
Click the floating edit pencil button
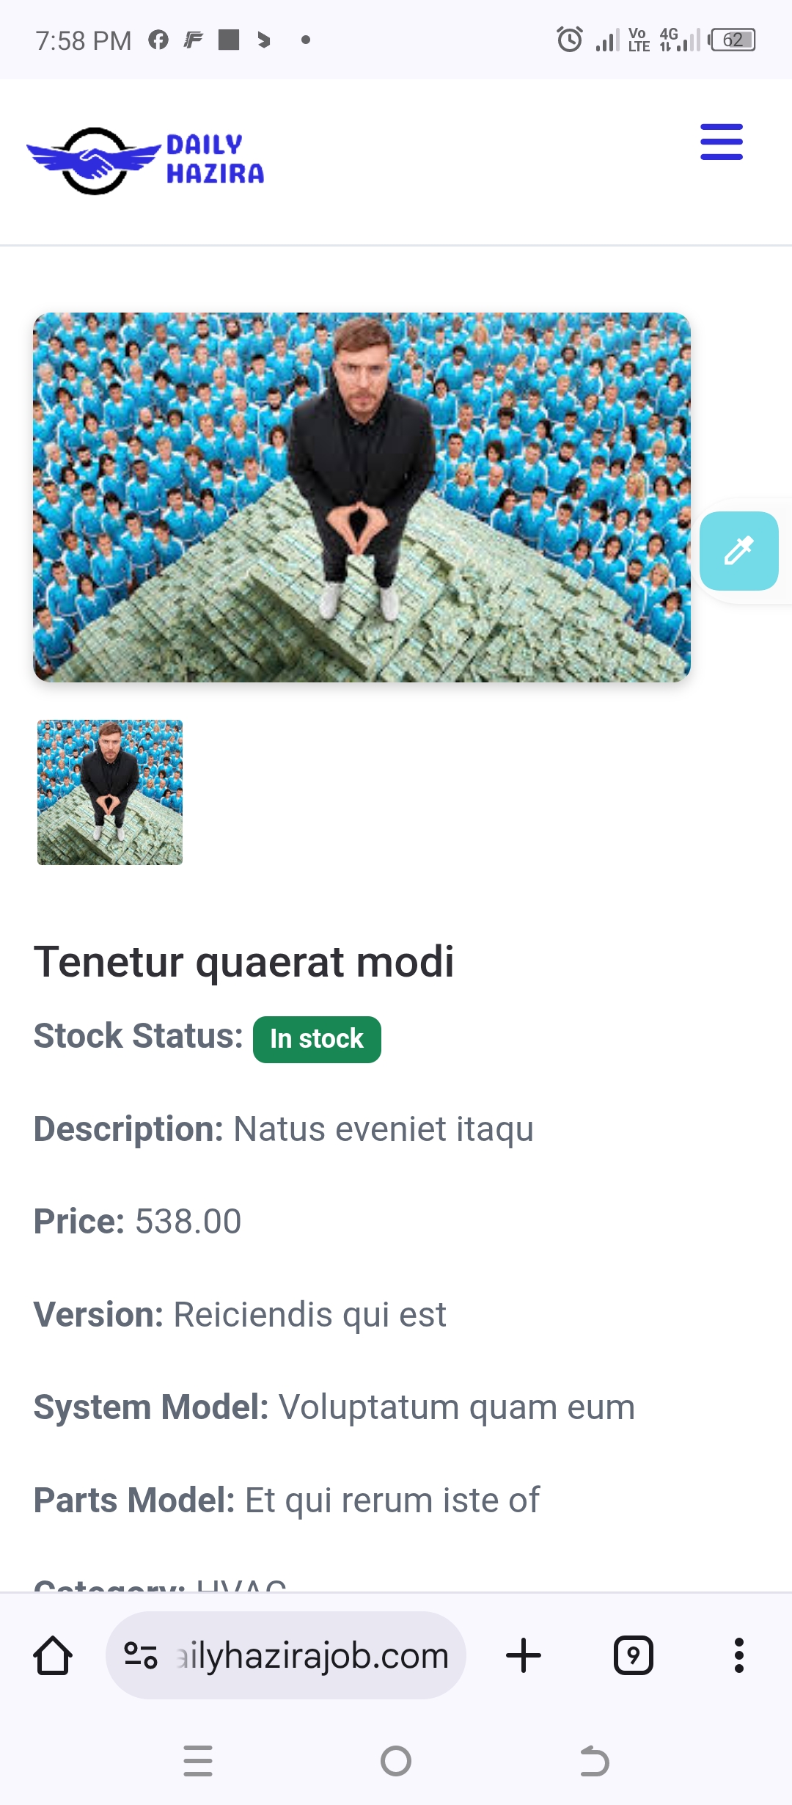pyautogui.click(x=738, y=551)
